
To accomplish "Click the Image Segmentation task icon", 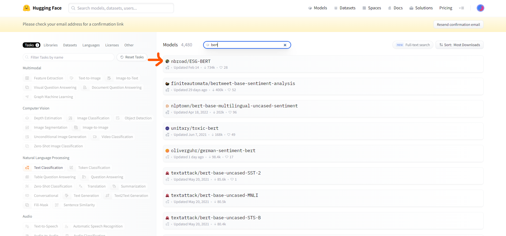I will coord(27,128).
